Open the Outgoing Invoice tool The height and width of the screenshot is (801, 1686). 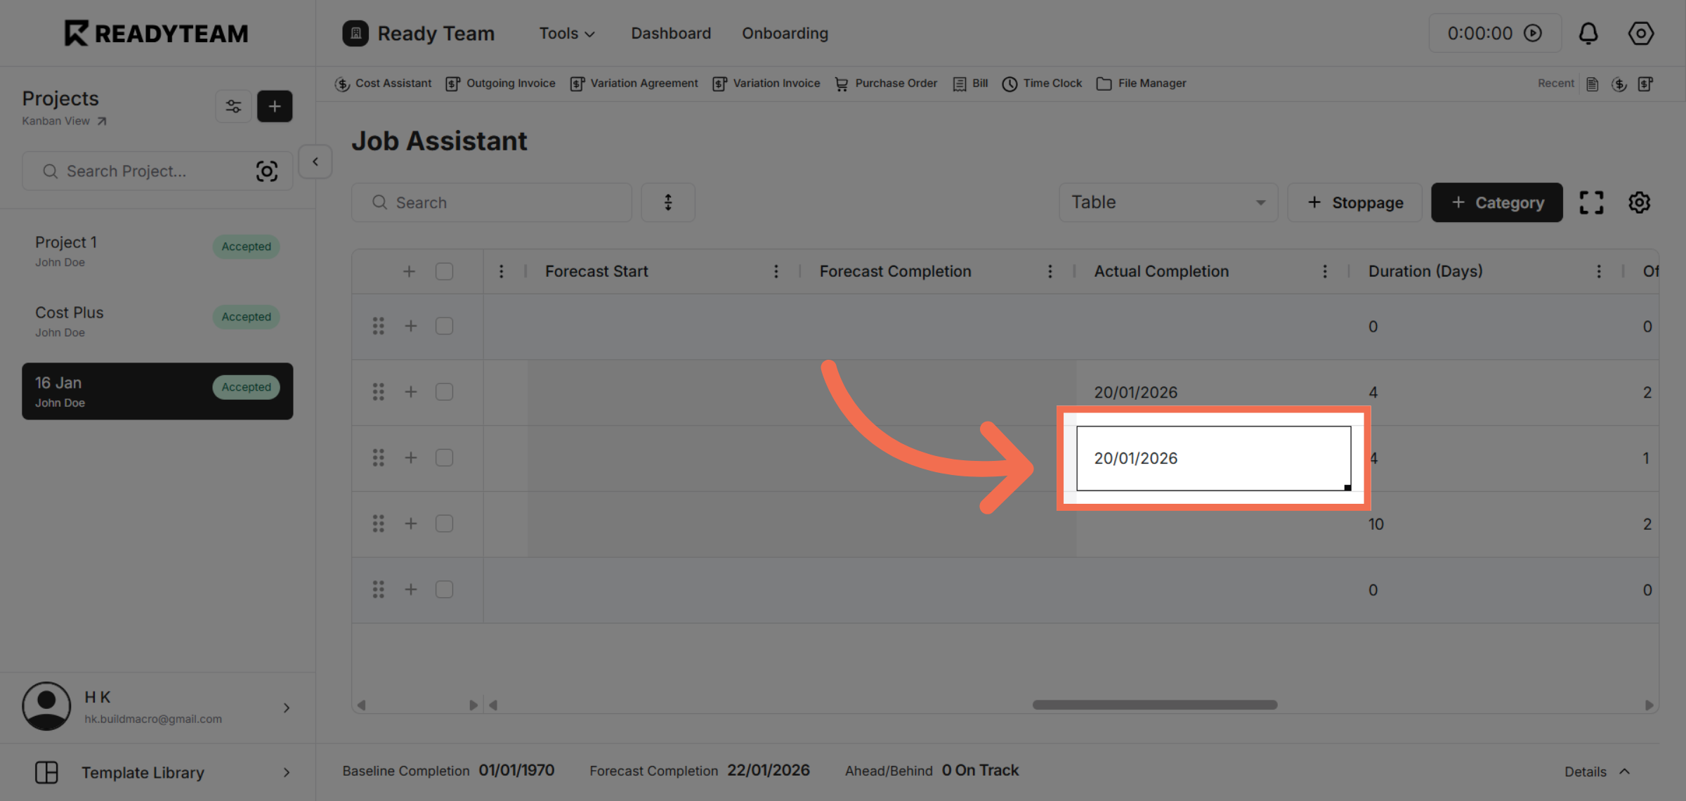[500, 83]
